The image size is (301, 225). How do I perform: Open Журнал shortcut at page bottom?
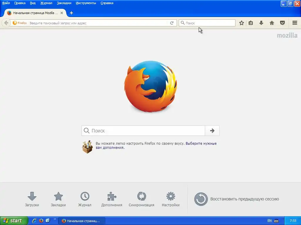tap(85, 199)
